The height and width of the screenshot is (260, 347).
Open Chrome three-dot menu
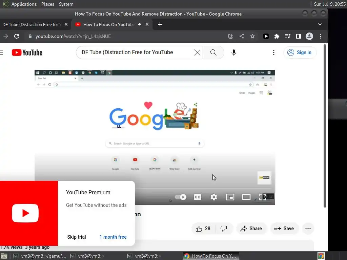click(x=320, y=36)
